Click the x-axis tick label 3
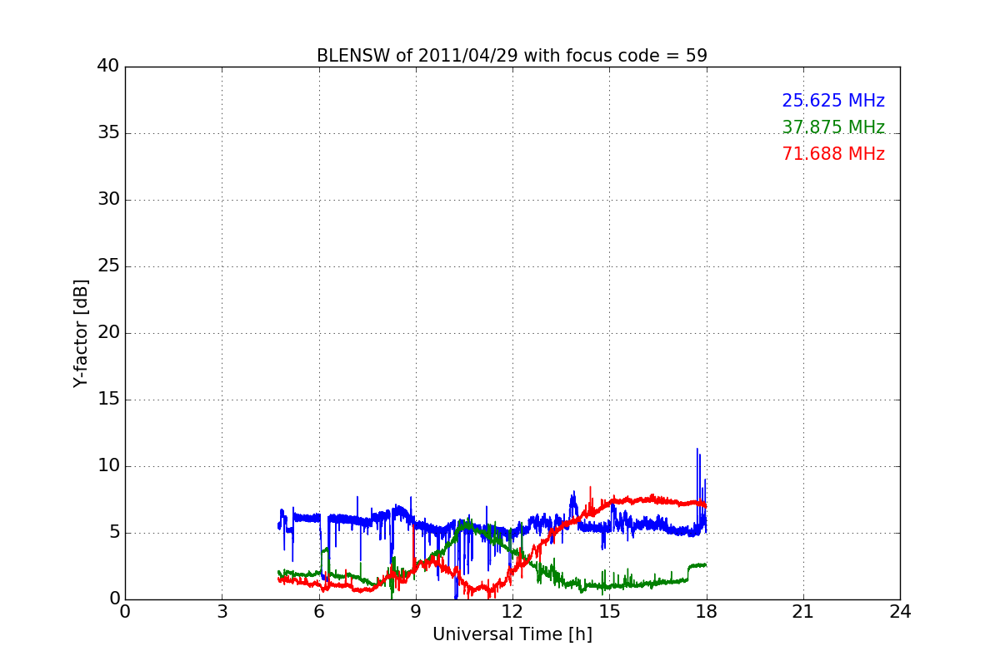This screenshot has width=1000, height=666. 222,612
